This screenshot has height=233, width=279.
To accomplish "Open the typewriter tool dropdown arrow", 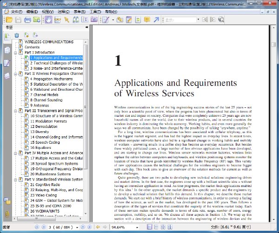I will pos(113,20).
